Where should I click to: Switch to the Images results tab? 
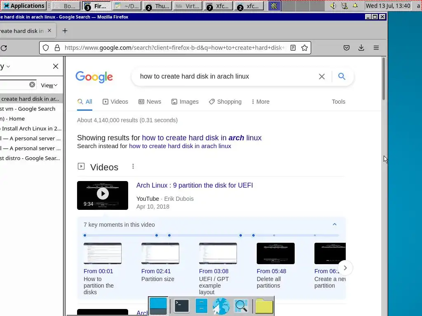[185, 102]
